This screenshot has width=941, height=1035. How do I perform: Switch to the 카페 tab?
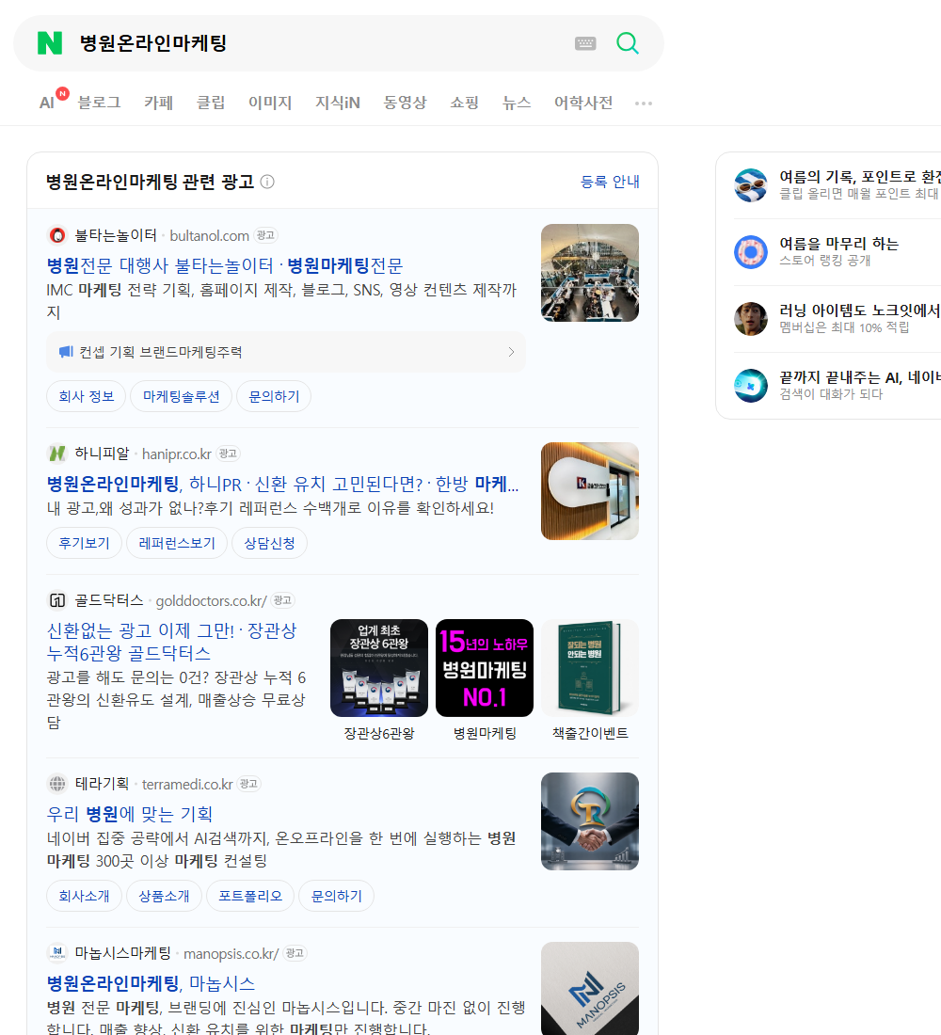click(158, 103)
